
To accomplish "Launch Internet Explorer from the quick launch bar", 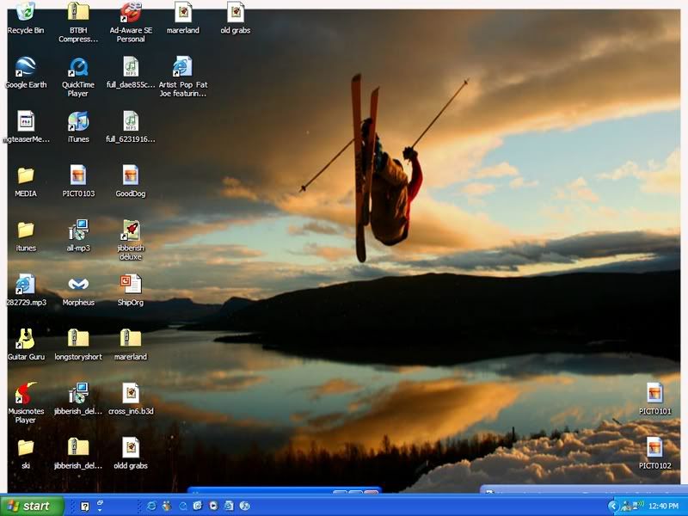I will 150,505.
